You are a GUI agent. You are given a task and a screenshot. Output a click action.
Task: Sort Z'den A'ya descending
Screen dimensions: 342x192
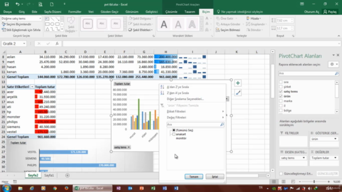click(178, 93)
